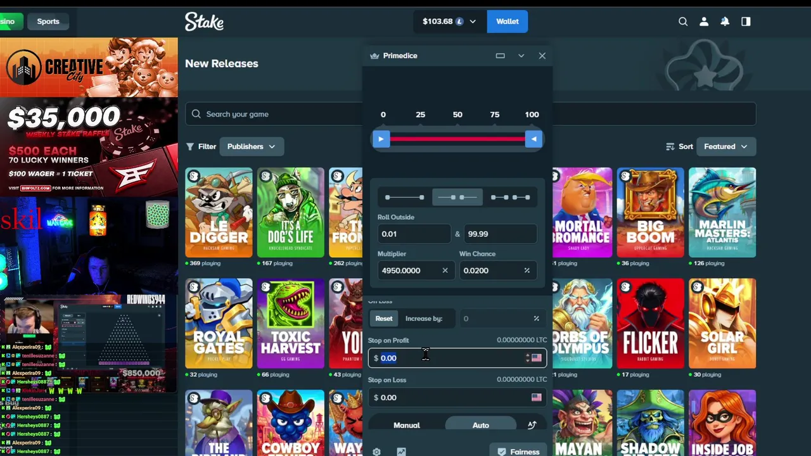Viewport: 811px width, 456px height.
Task: Click the Sort icon
Action: (x=670, y=146)
